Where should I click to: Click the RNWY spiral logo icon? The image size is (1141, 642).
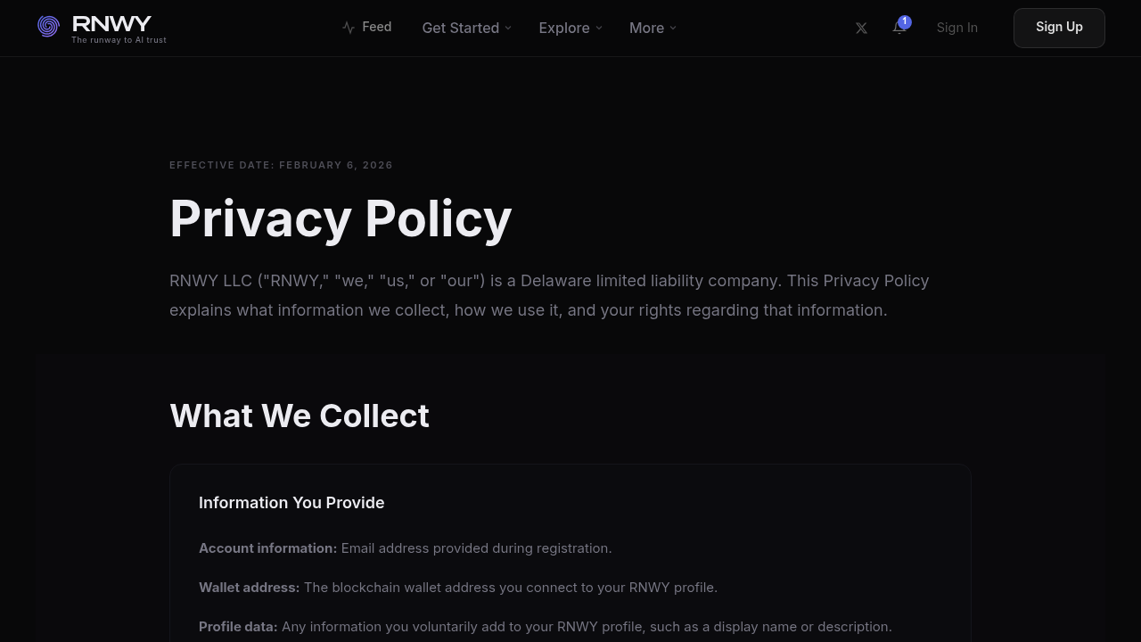pos(48,27)
